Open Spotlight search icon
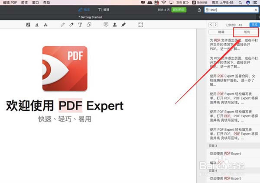Screen dimensions: 260x183 click(x=240, y=3)
